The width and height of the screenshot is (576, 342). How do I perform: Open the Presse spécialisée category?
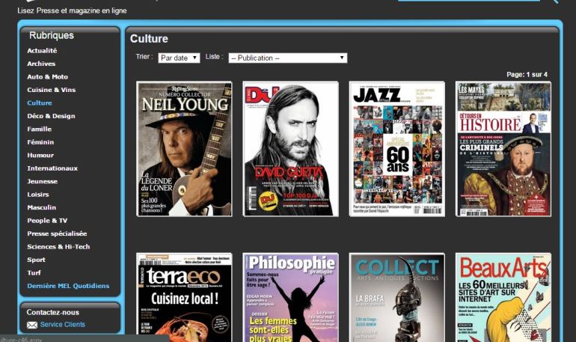tap(57, 233)
